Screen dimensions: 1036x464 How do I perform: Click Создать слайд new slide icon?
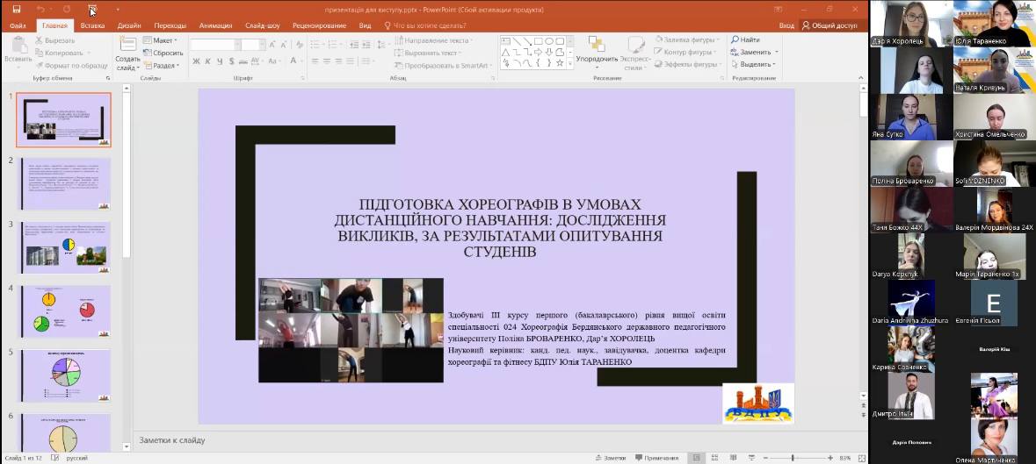click(x=127, y=46)
